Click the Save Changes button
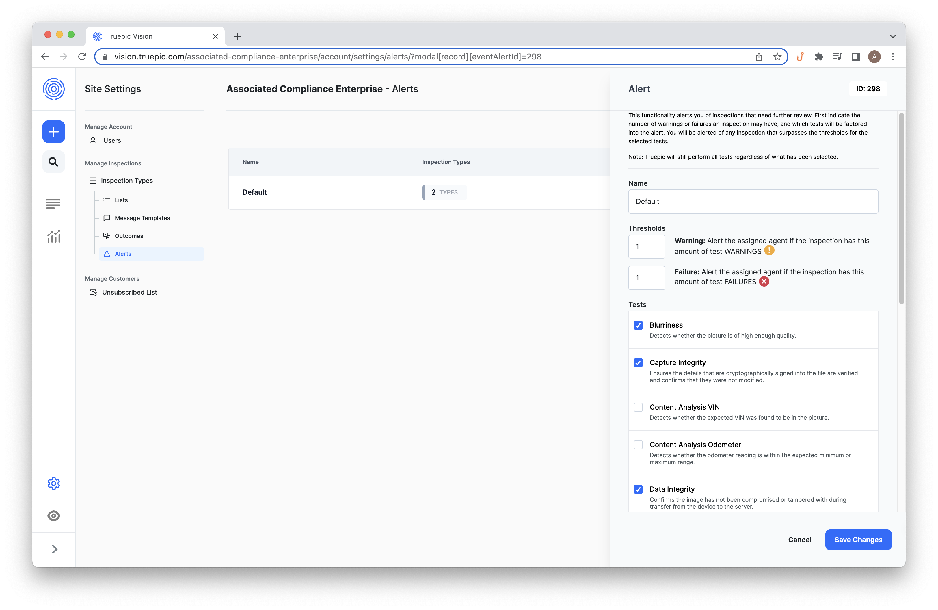This screenshot has height=610, width=938. click(858, 540)
